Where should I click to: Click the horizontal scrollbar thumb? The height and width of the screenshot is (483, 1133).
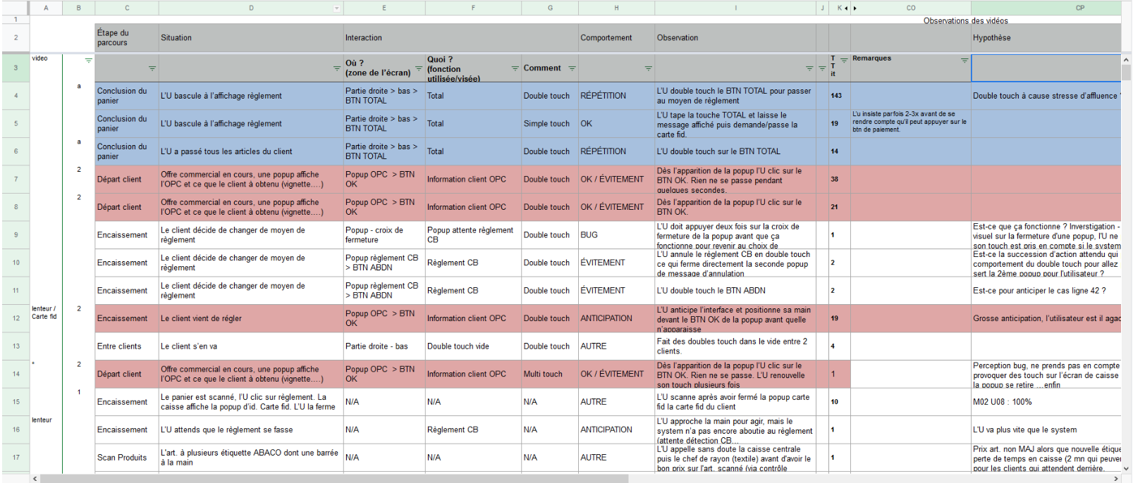[334, 479]
